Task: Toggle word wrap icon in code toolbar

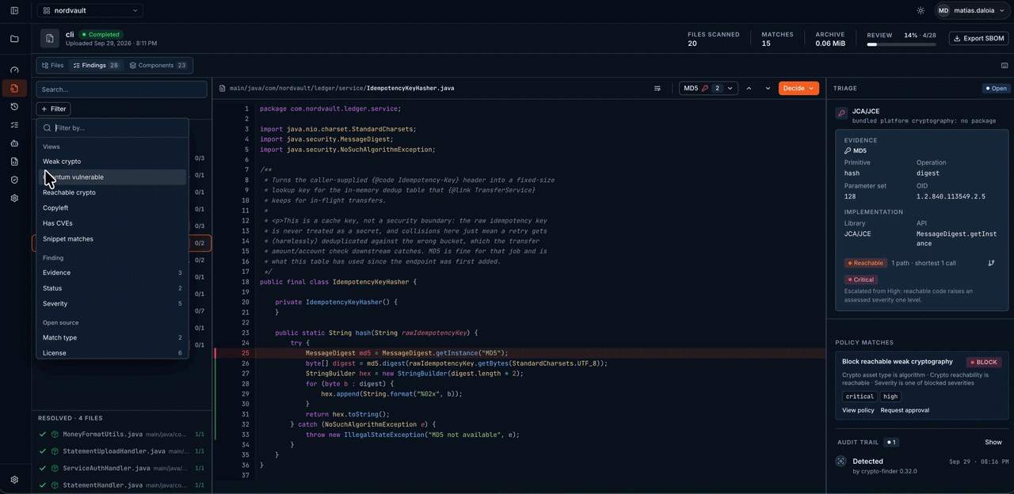Action: (x=658, y=89)
